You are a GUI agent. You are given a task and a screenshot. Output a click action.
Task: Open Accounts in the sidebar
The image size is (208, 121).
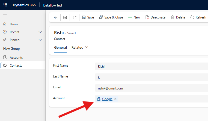[16, 58]
